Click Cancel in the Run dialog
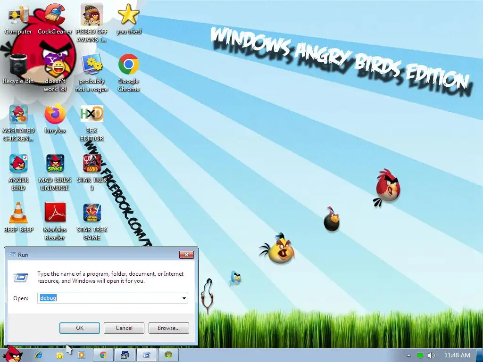Viewport: 483px width, 362px height. [x=124, y=328]
